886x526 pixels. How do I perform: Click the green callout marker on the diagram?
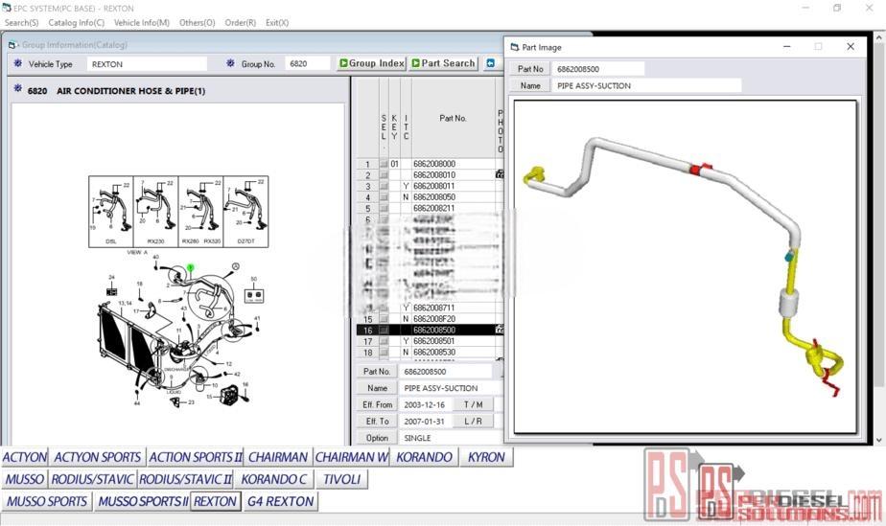pos(191,267)
